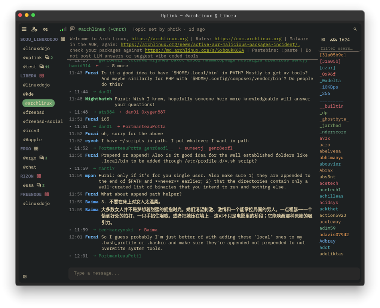The height and width of the screenshot is (308, 380).
Task: Open the #freebsd channel
Action: pos(34,113)
